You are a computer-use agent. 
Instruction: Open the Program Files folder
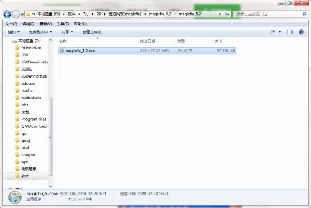click(x=34, y=119)
